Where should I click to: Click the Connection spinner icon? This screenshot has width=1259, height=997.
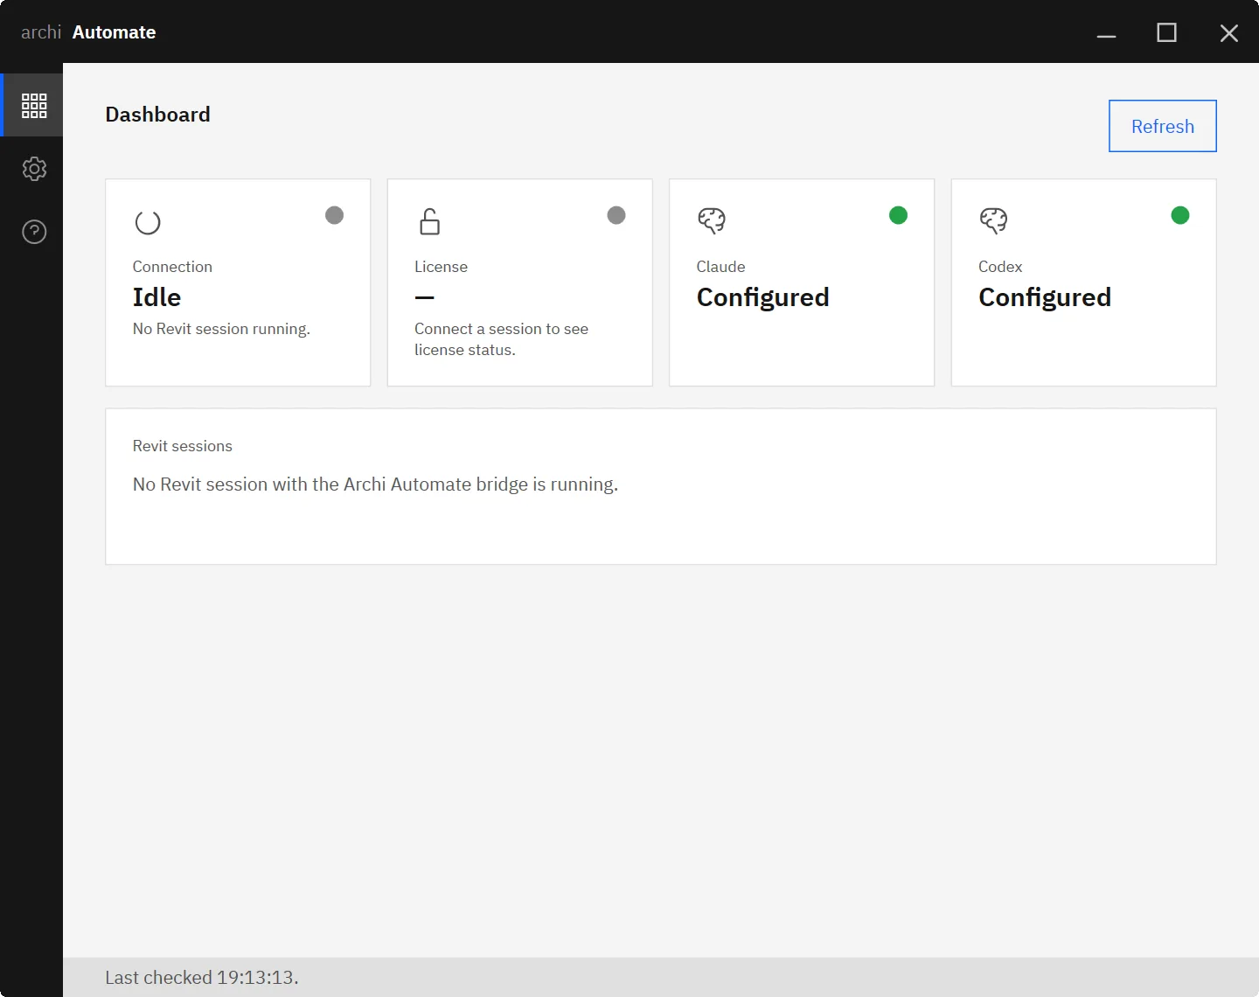coord(148,222)
